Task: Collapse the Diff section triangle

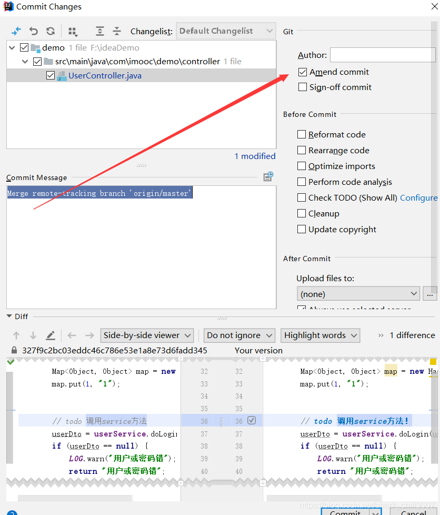Action: pyautogui.click(x=9, y=316)
